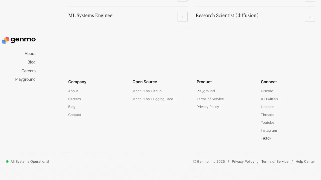
Task: Click Terms of Service in bottom bar
Action: point(275,161)
